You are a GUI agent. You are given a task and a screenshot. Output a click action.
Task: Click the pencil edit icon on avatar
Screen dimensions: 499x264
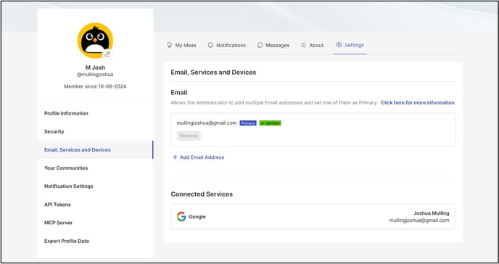(x=107, y=54)
